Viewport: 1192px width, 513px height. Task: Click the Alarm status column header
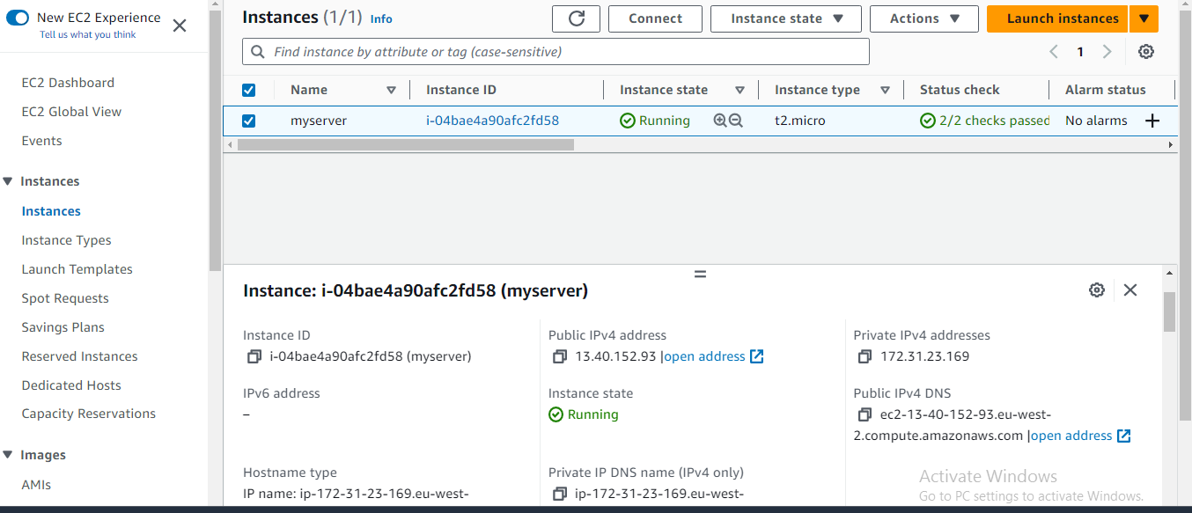click(x=1106, y=90)
